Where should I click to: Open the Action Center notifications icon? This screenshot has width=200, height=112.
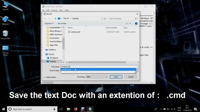point(196,109)
